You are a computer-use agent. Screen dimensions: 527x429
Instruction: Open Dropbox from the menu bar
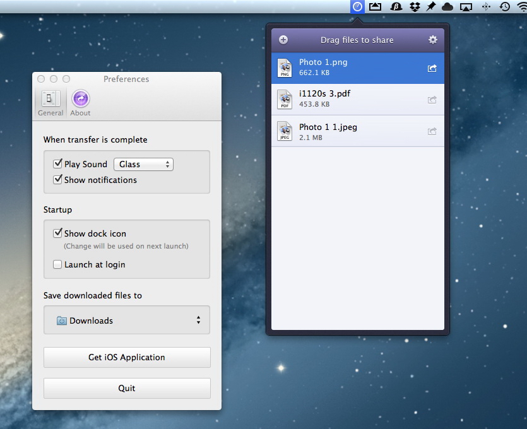point(415,6)
